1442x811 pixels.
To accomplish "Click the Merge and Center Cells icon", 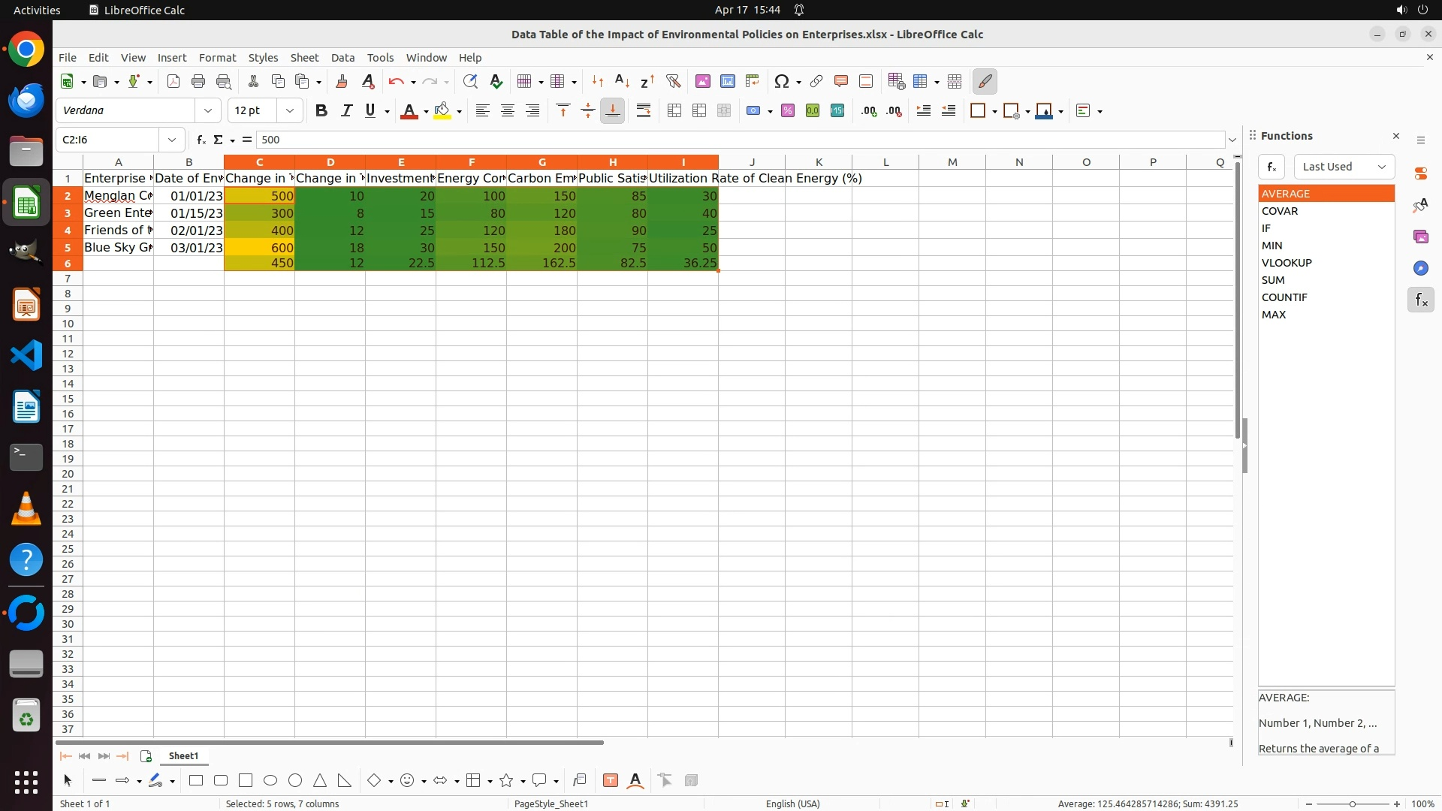I will [674, 110].
